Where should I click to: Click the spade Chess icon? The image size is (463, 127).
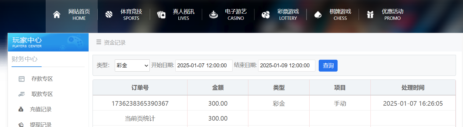[318, 15]
